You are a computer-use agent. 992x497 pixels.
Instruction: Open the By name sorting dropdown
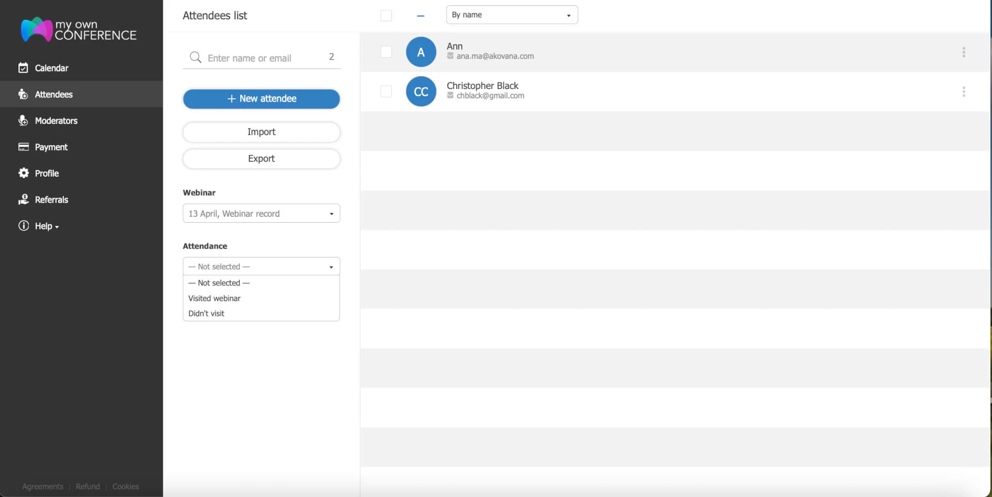point(511,15)
